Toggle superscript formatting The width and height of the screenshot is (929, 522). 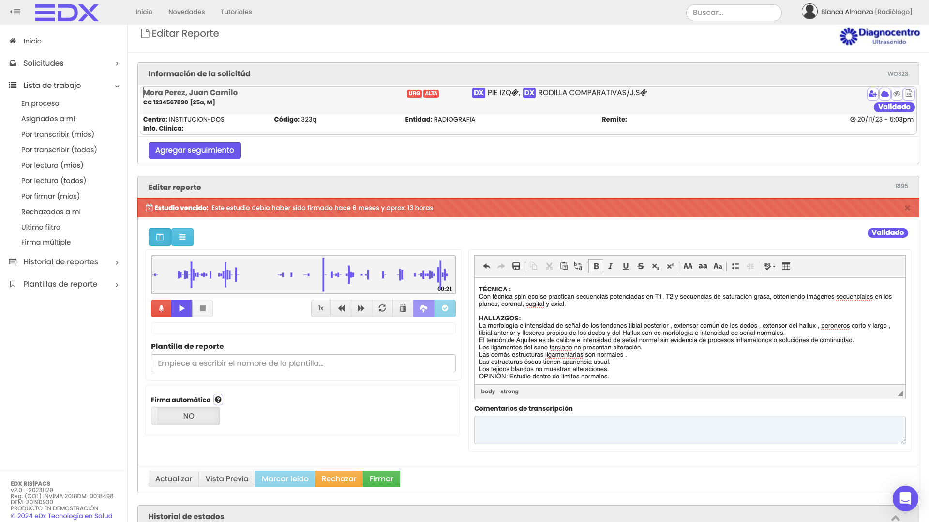tap(671, 266)
